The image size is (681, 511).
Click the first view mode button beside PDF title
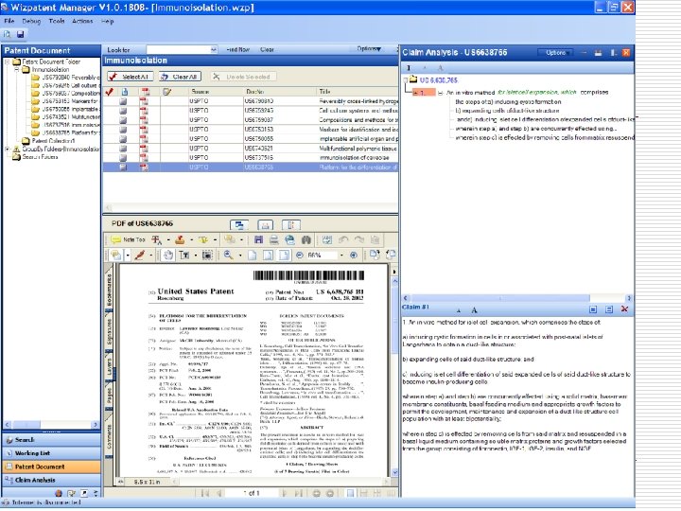tap(239, 224)
